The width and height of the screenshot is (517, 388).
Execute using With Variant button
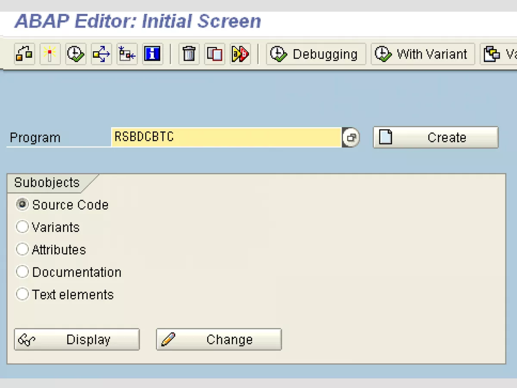point(423,54)
